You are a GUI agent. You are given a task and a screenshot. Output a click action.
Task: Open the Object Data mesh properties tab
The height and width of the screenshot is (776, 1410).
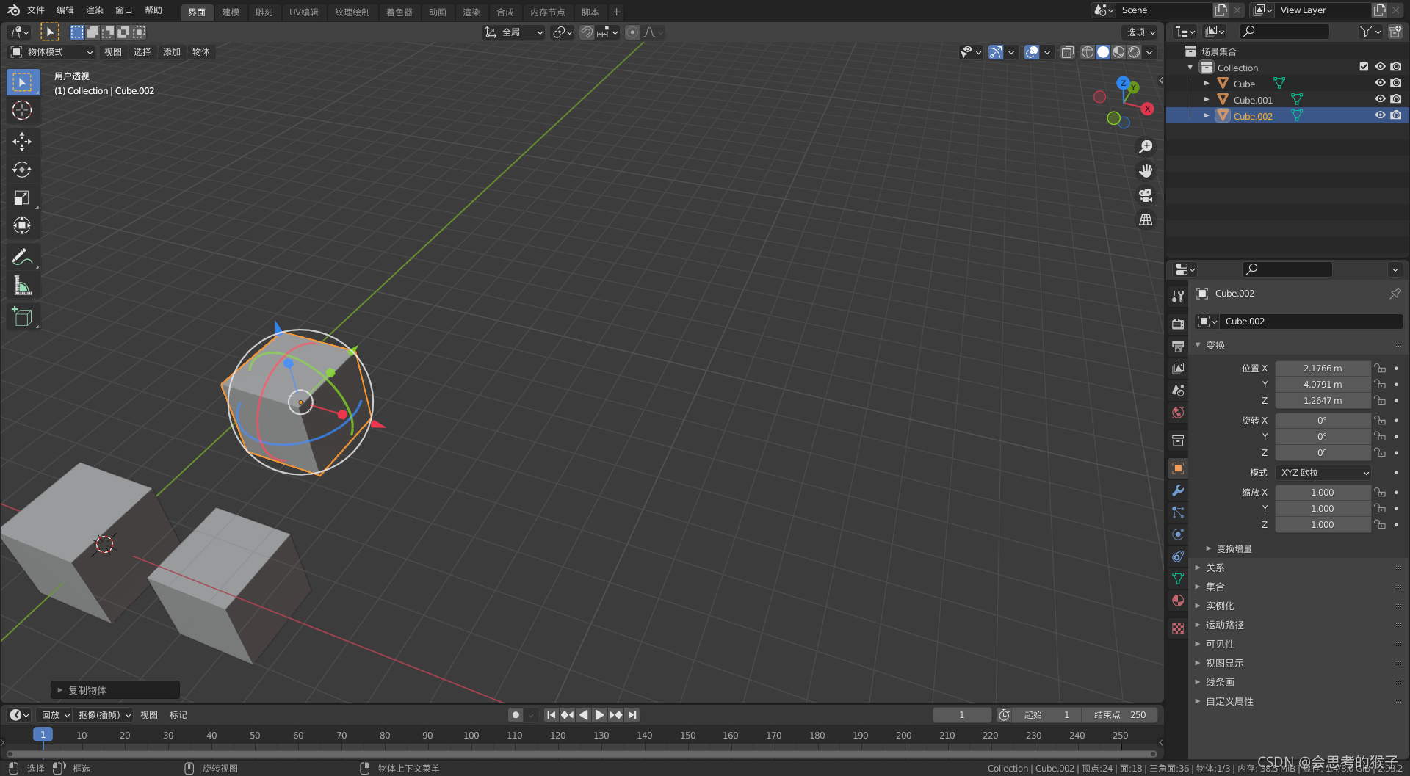coord(1178,579)
